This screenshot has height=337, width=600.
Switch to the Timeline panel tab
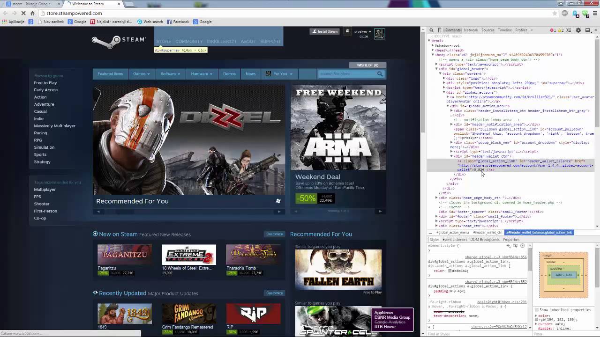click(x=505, y=30)
